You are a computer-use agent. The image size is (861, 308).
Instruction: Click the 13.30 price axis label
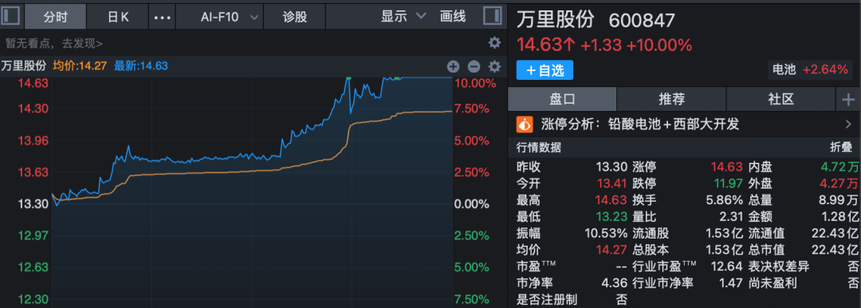coord(33,204)
